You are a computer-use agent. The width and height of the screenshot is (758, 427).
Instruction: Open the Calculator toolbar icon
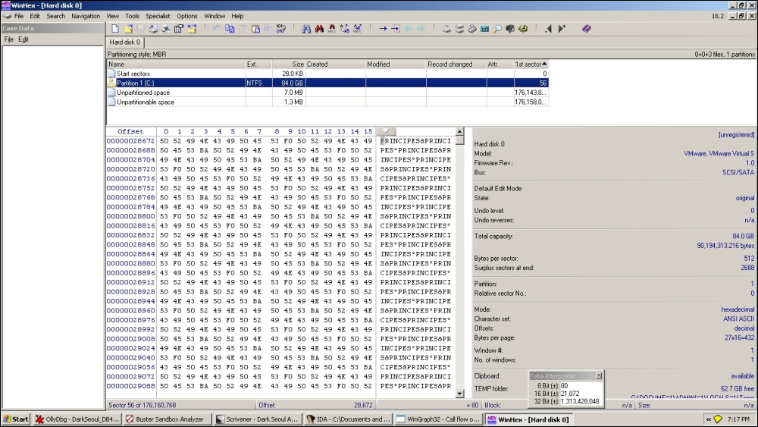484,29
